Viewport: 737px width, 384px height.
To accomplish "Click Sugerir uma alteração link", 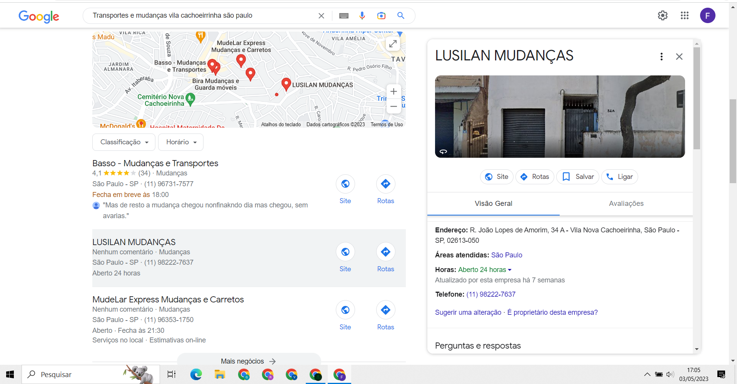I will coord(468,312).
